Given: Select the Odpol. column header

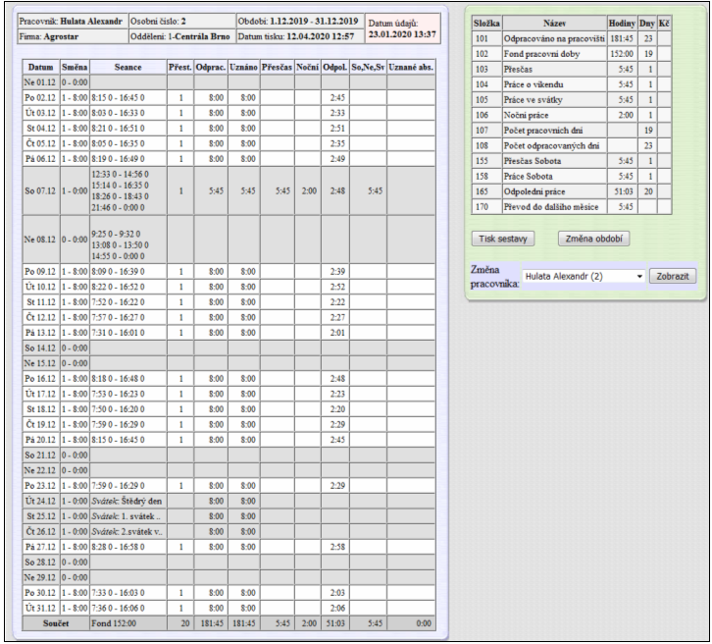Looking at the screenshot, I should pos(335,68).
